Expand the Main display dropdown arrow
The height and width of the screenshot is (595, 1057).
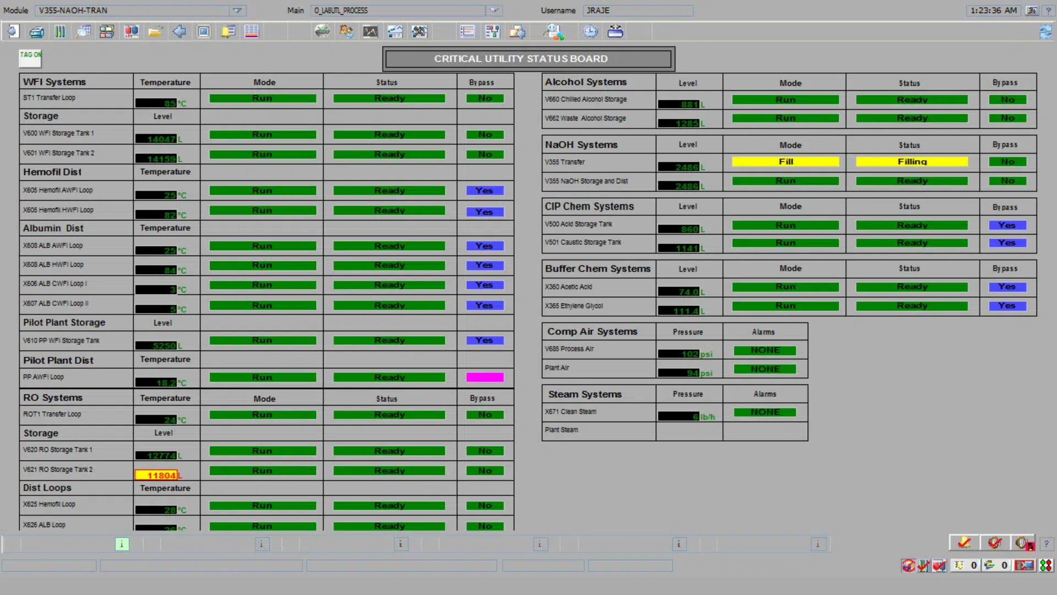(494, 10)
